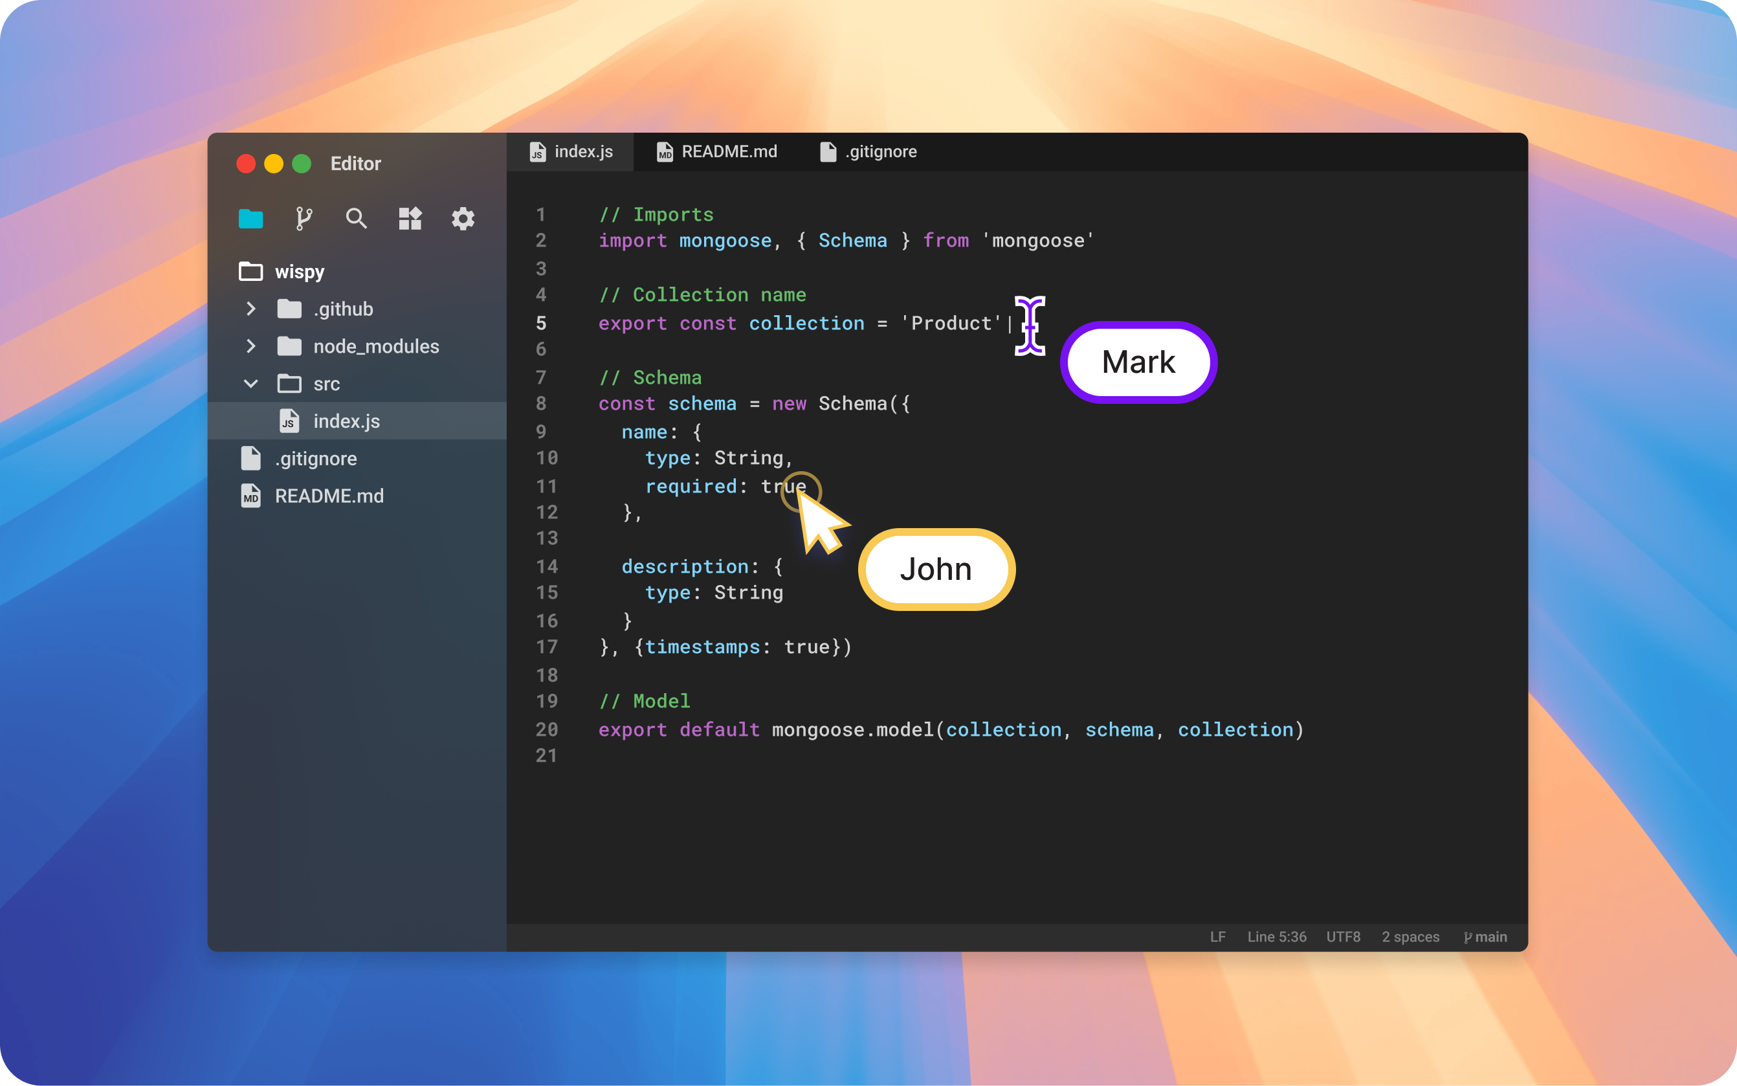Click the file icon on the .gitignore tab
The height and width of the screenshot is (1086, 1737).
coord(828,151)
